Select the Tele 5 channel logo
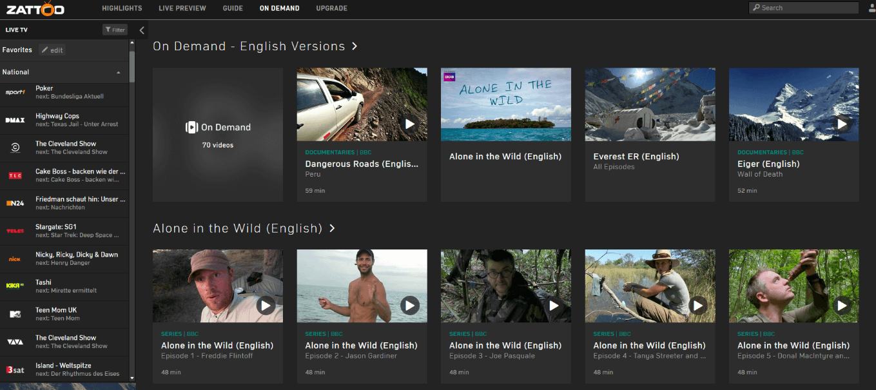The image size is (876, 390). [15, 231]
